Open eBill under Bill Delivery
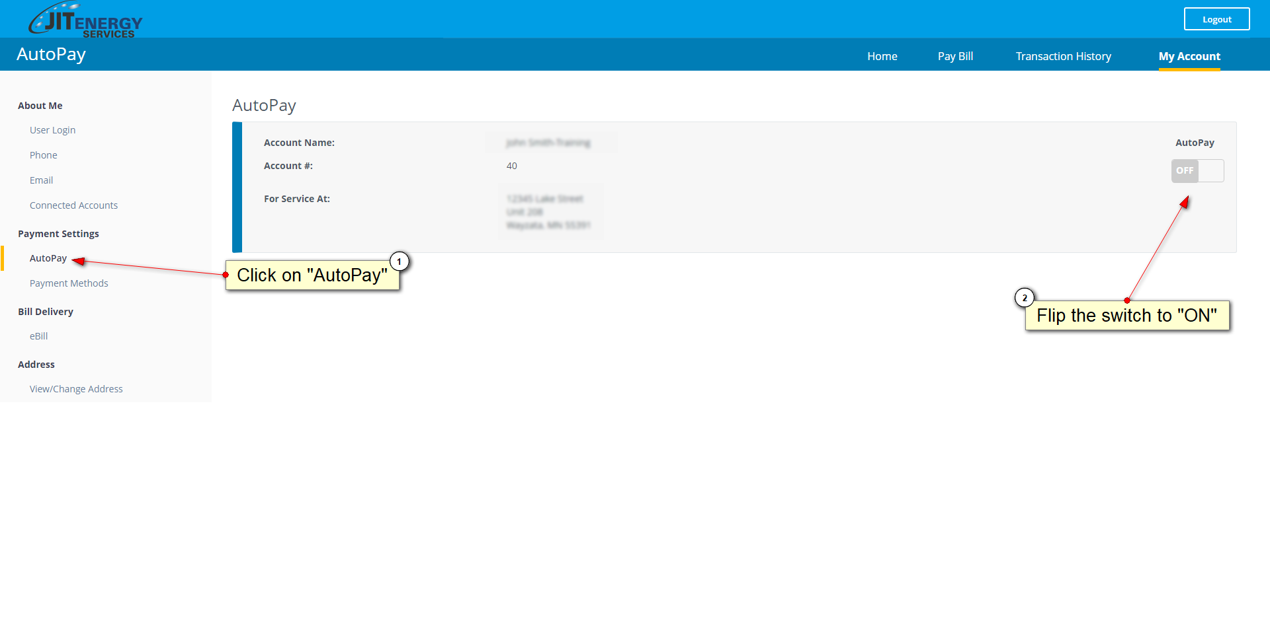The height and width of the screenshot is (640, 1270). pyautogui.click(x=38, y=336)
